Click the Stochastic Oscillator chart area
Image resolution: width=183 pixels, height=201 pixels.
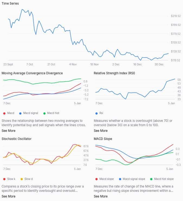click(x=41, y=155)
